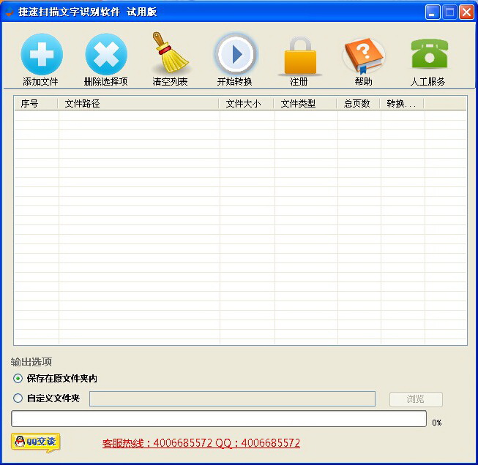Click the 添加文件 add file icon
The image size is (478, 465).
pos(42,54)
